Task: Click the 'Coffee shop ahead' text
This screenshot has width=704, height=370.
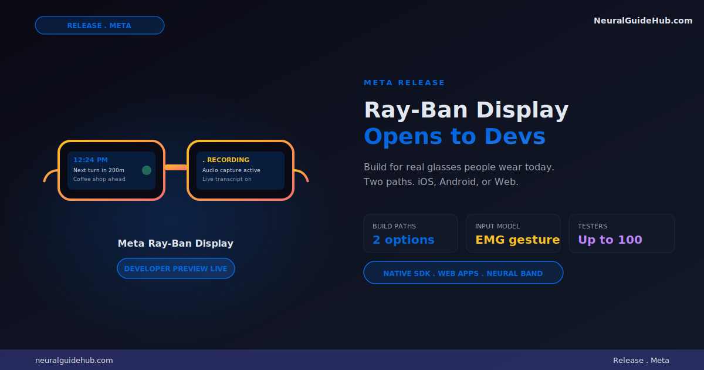Action: tap(99, 179)
